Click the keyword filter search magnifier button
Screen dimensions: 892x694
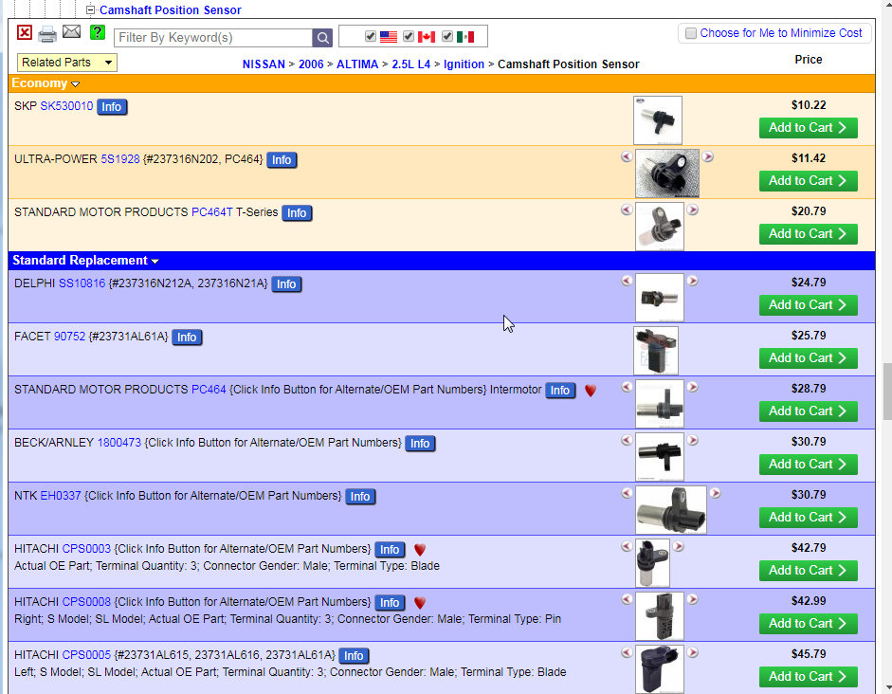point(322,38)
